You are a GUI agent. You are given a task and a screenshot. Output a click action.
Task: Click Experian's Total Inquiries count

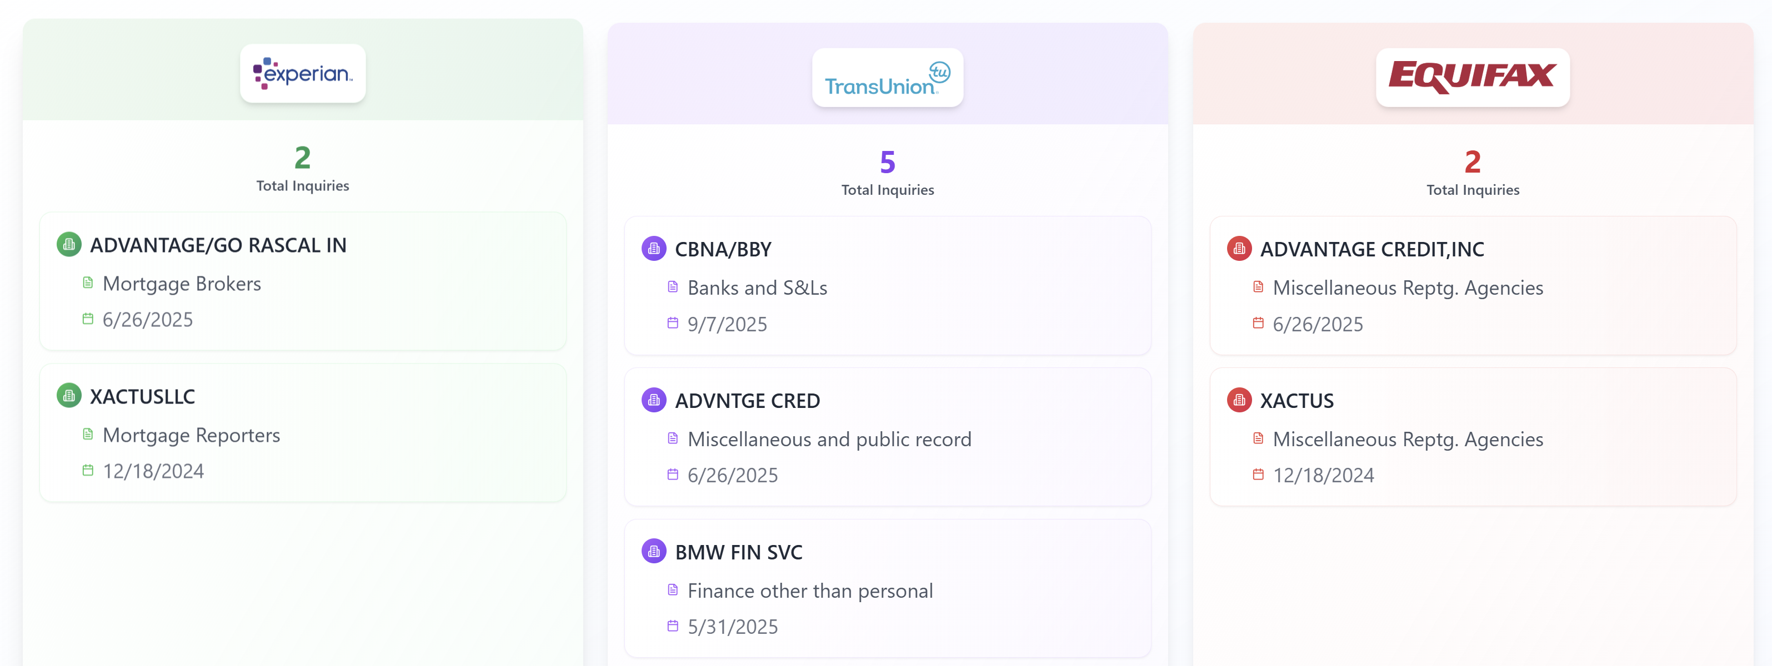point(303,158)
